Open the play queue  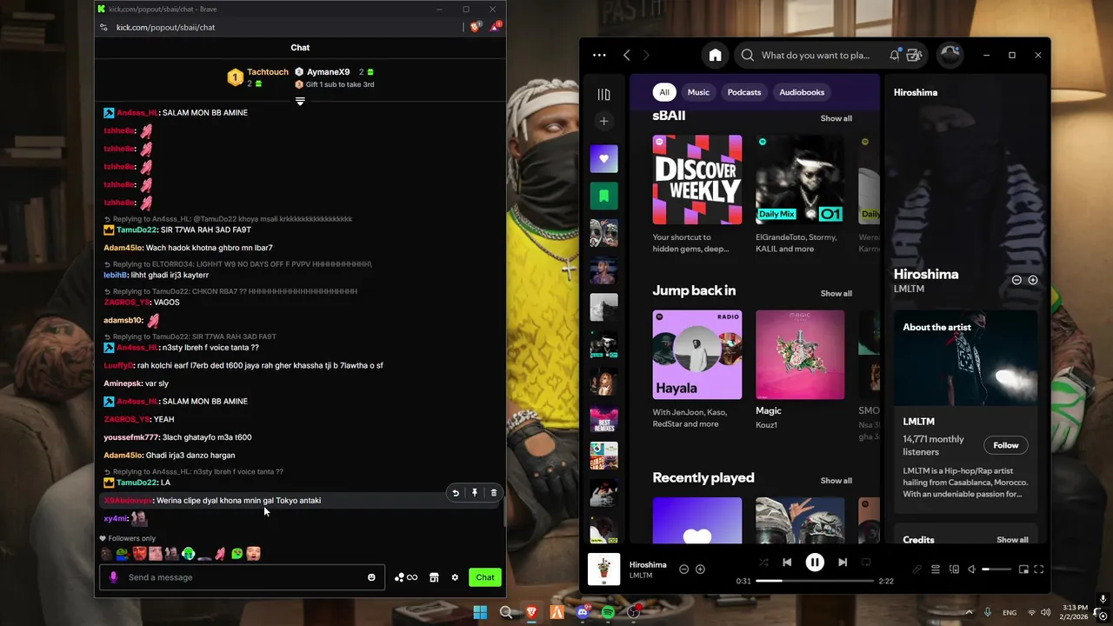pyautogui.click(x=936, y=569)
